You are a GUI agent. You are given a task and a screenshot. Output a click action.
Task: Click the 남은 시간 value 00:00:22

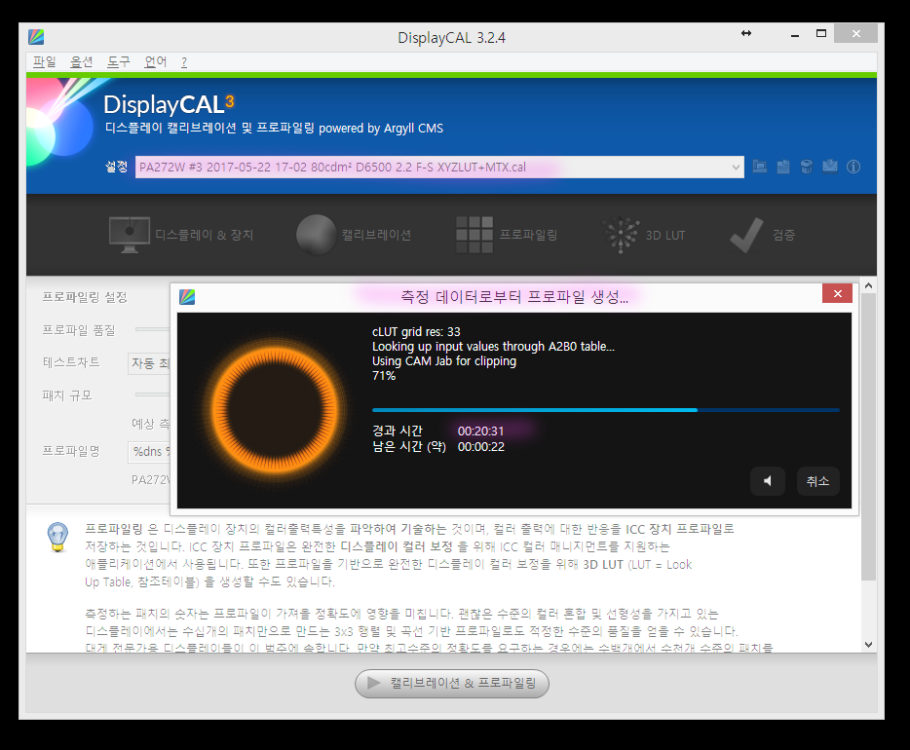coord(481,447)
